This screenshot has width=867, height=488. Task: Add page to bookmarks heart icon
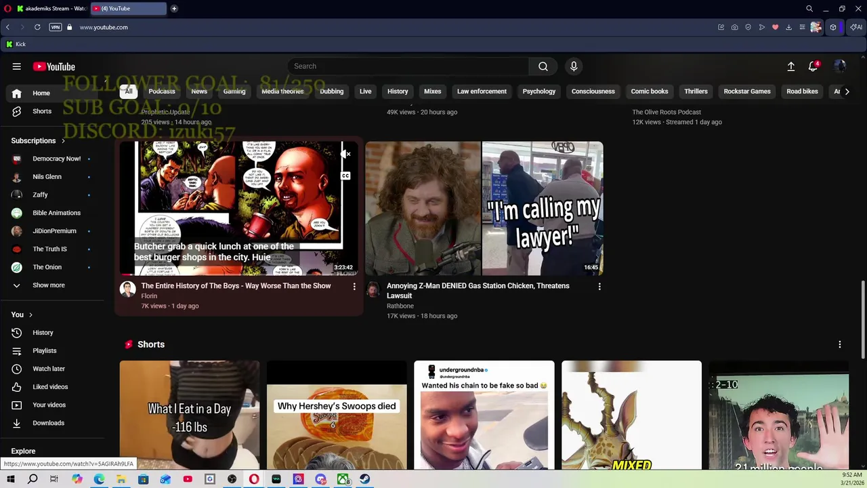tap(775, 27)
